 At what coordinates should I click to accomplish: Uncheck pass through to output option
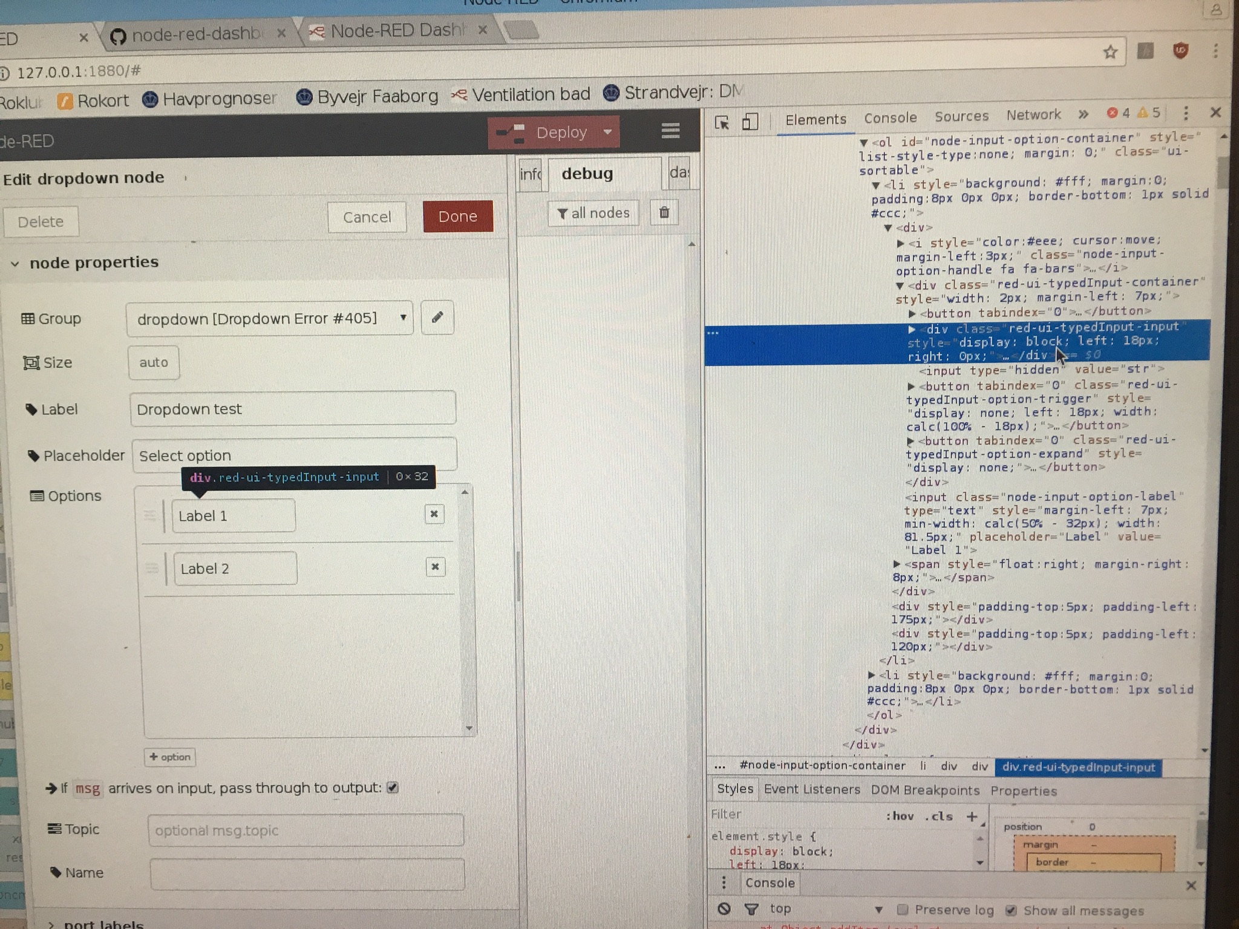point(393,787)
